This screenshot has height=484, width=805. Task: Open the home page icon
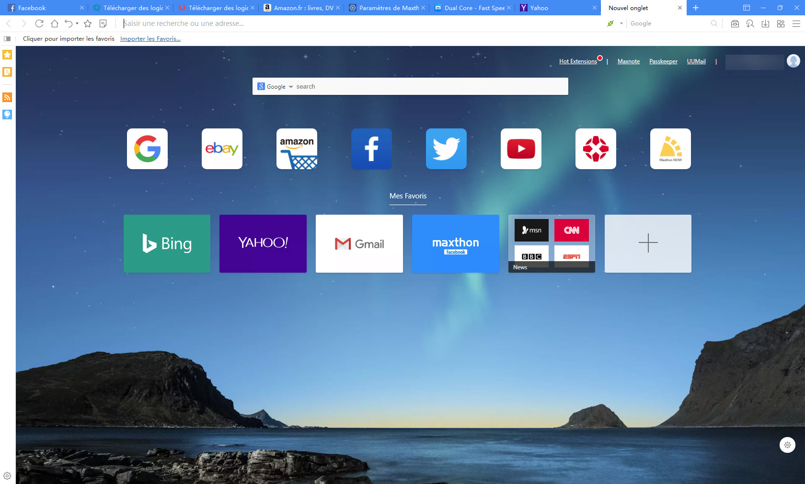(x=55, y=23)
